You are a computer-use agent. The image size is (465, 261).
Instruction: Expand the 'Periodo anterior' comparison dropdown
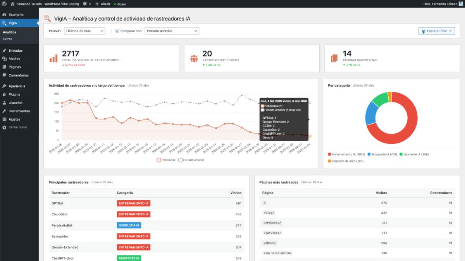coord(172,31)
